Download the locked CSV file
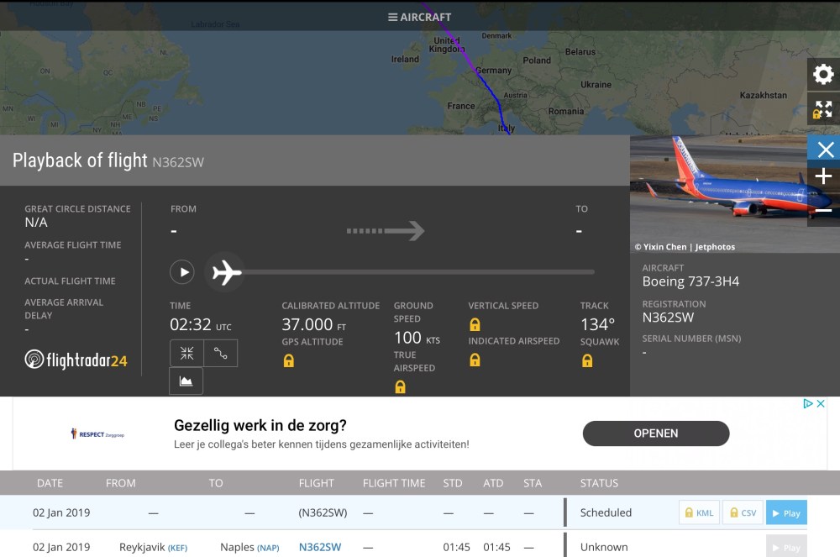840x557 pixels. click(x=742, y=512)
